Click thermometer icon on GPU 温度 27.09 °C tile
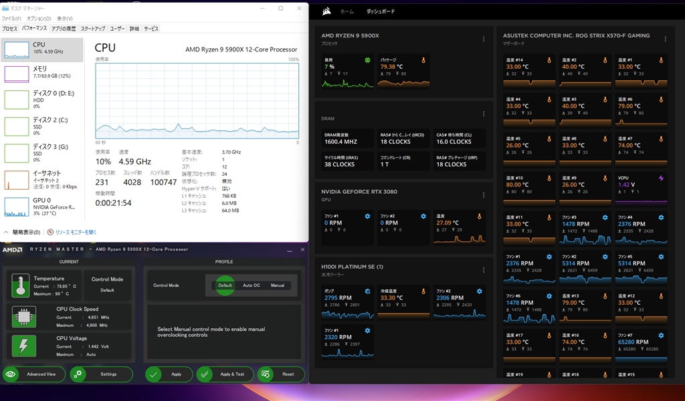The width and height of the screenshot is (685, 401). click(x=479, y=217)
